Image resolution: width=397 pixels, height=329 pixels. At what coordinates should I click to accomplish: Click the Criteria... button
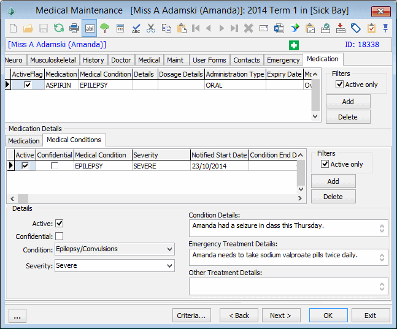[191, 316]
